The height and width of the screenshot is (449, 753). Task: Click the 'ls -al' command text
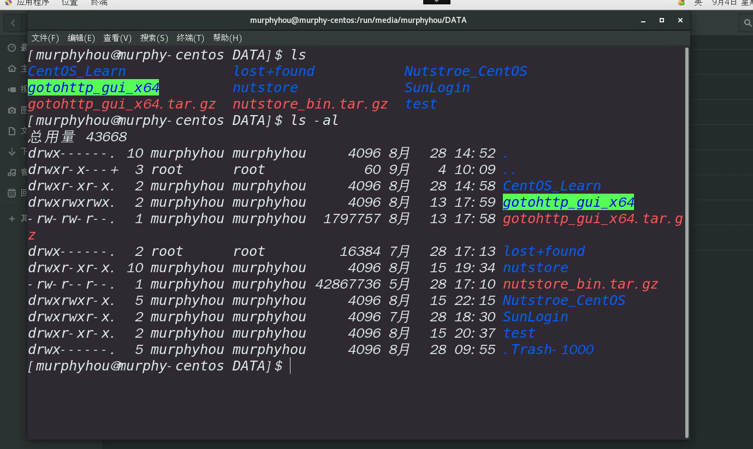click(x=315, y=121)
